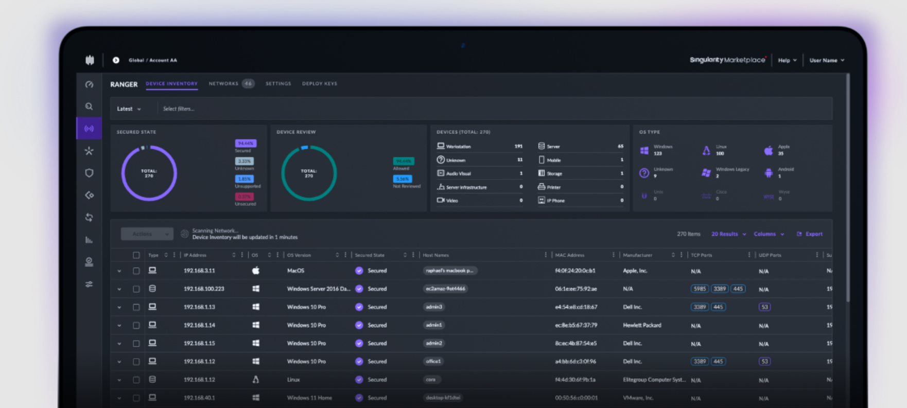The height and width of the screenshot is (408, 907).
Task: Switch to the Deploy Keys tab
Action: click(x=320, y=83)
